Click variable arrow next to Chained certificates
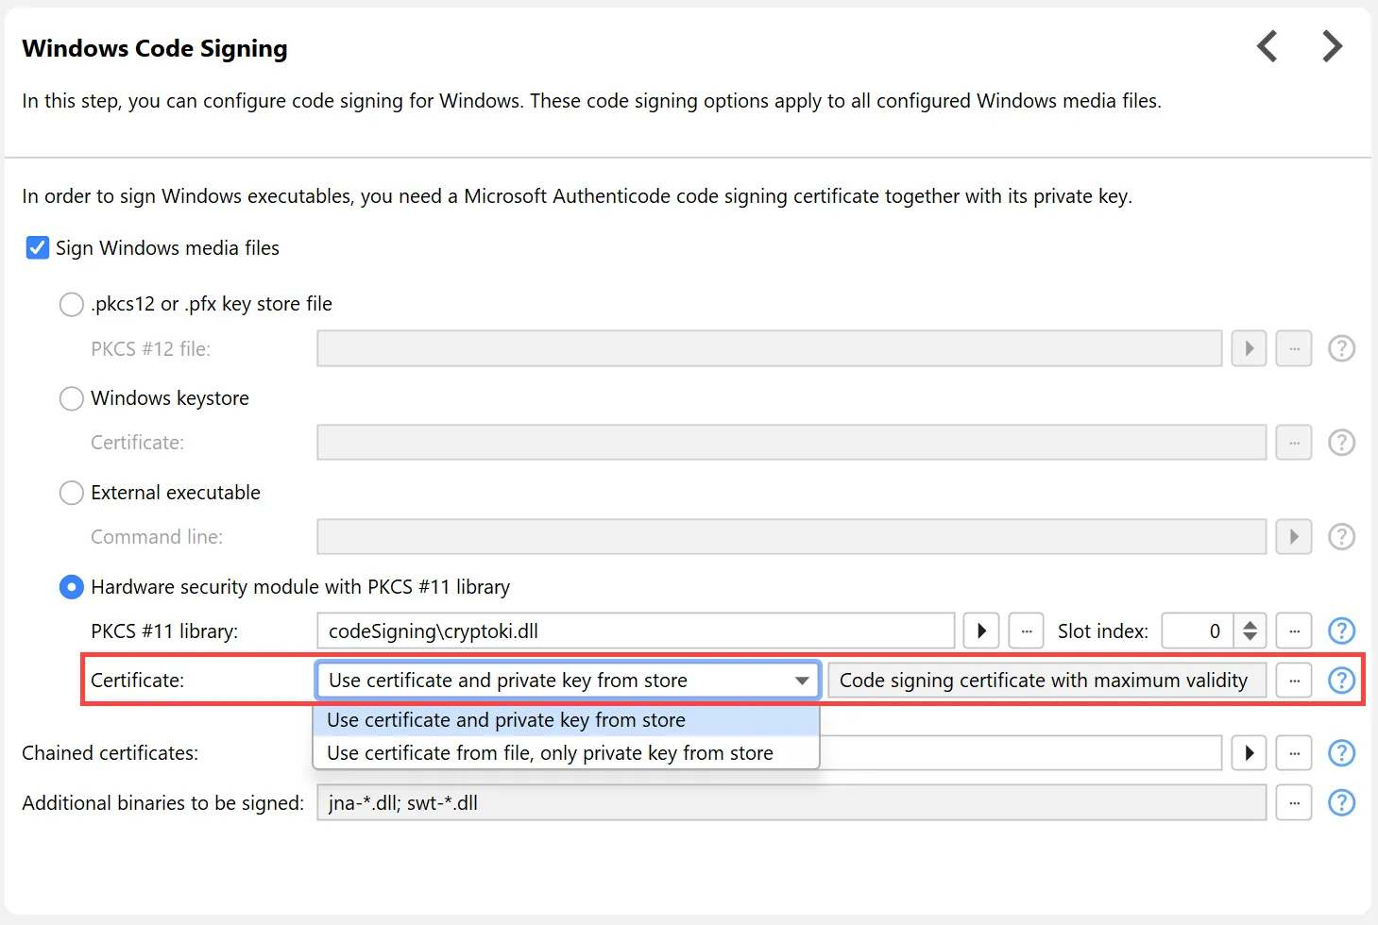Screen dimensions: 1378x925 (1249, 753)
